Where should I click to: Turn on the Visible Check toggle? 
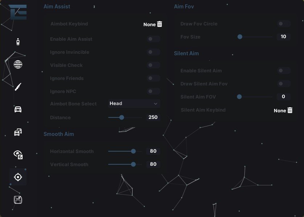click(153, 65)
